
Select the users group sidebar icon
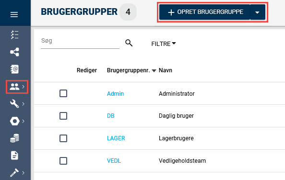[14, 87]
